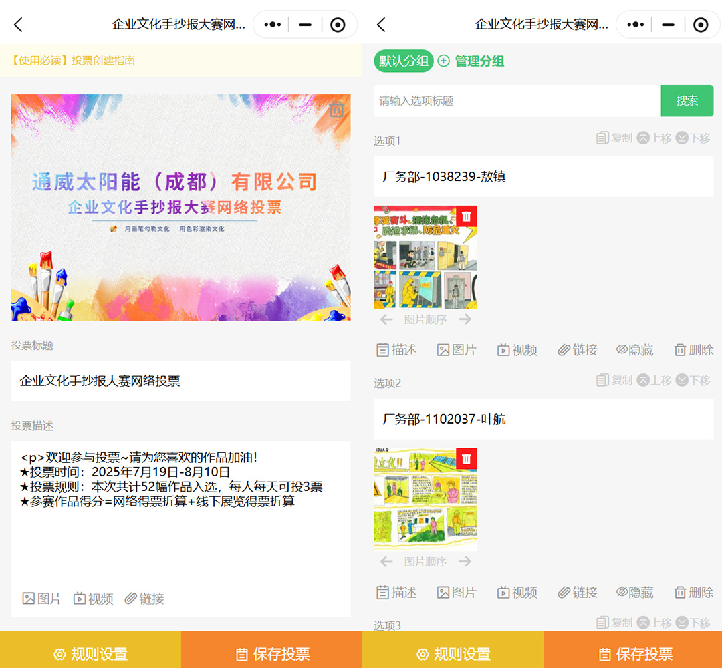Screen dimensions: 722x668
Task: Close the mini program from the banner screen
Action: pyautogui.click(x=338, y=25)
